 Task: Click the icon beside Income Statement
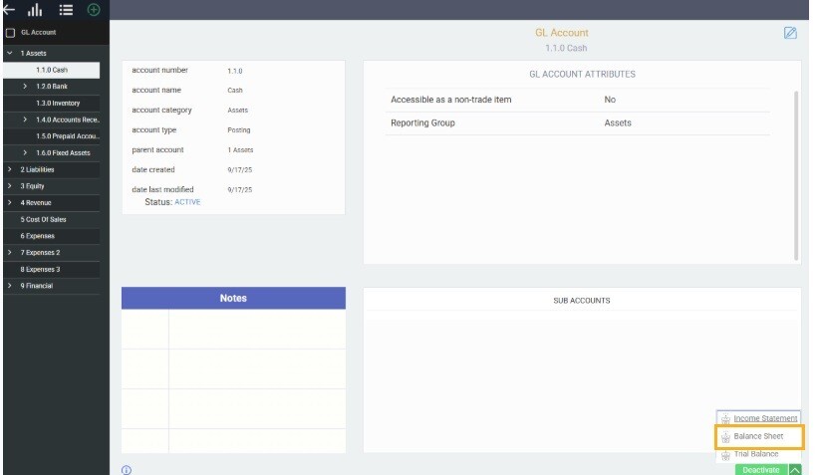pyautogui.click(x=725, y=419)
